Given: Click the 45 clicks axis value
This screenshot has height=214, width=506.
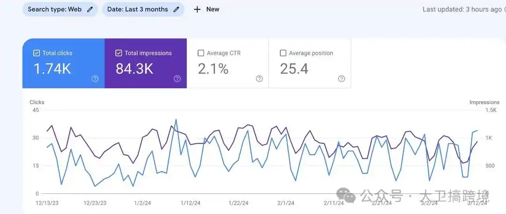Looking at the screenshot, I should [36, 110].
